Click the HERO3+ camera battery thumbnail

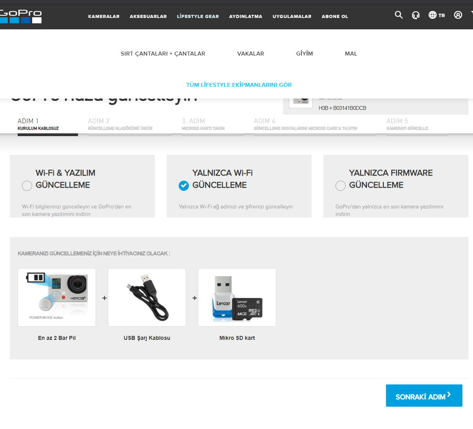pyautogui.click(x=57, y=297)
